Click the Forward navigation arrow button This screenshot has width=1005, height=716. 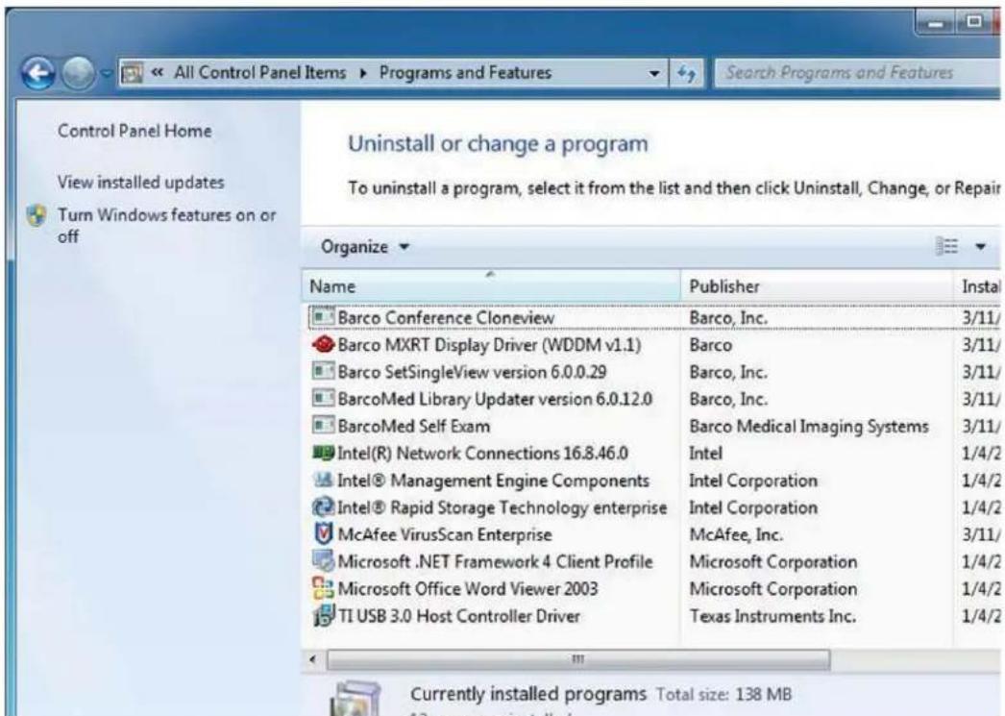78,73
